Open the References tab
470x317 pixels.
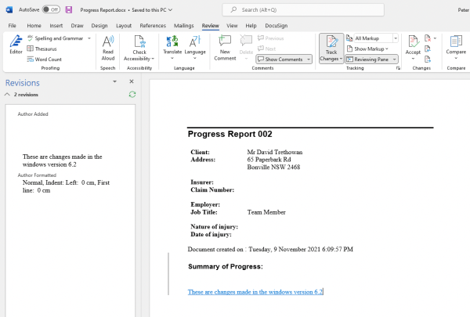coord(153,26)
